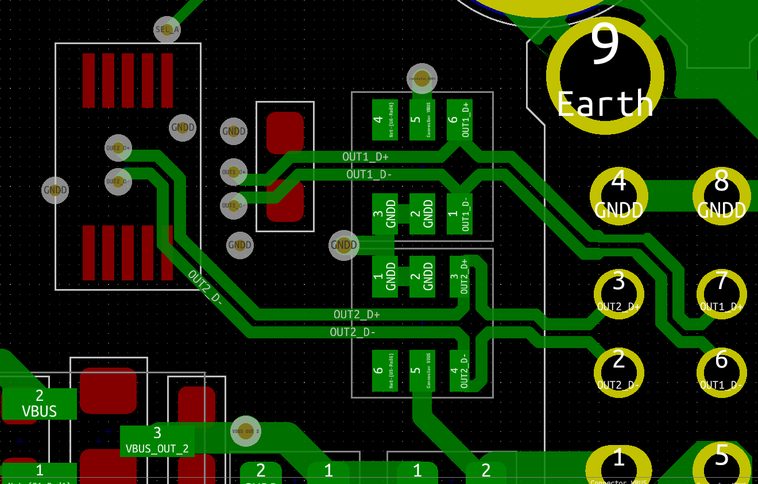The image size is (758, 484).
Task: Select pad 5 Connector VBUS beside pad 4 OUT2_D-
Action: (422, 370)
